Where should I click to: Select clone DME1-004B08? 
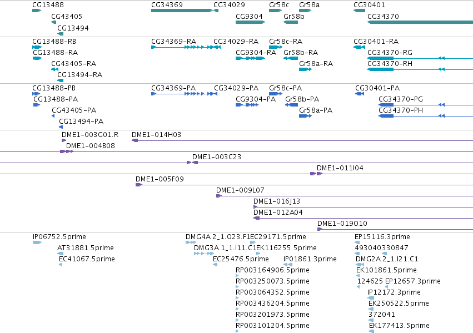[91, 146]
